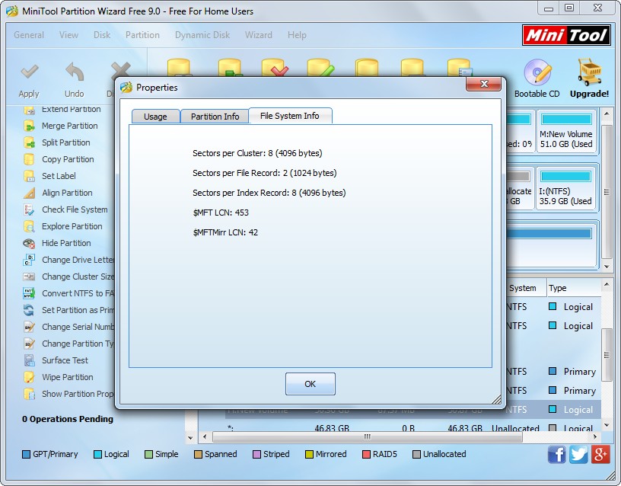Screen dimensions: 621x486
Task: Click the Set Label icon
Action: pos(29,176)
